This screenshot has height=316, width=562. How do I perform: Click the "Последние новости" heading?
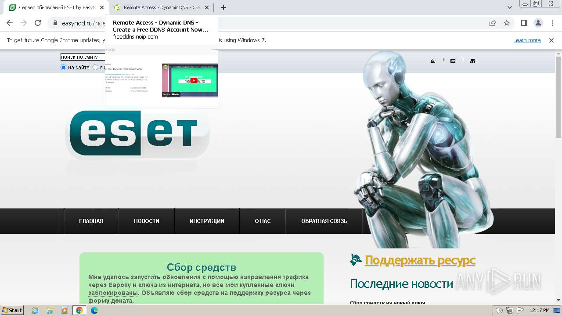[401, 284]
